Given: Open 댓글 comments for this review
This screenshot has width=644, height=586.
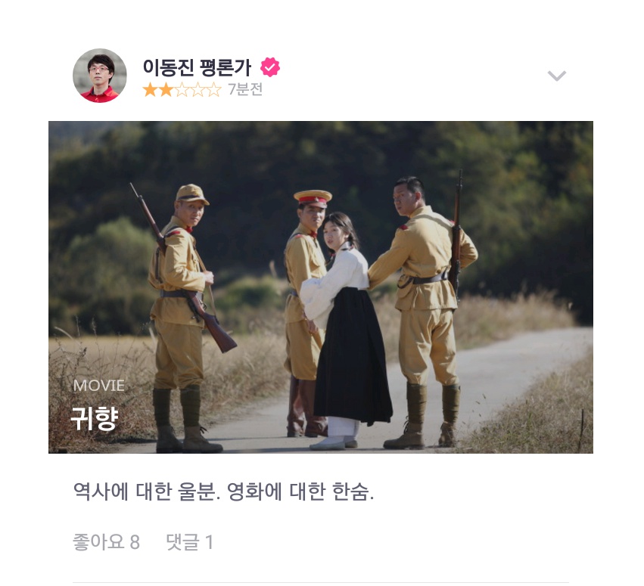Looking at the screenshot, I should point(183,541).
